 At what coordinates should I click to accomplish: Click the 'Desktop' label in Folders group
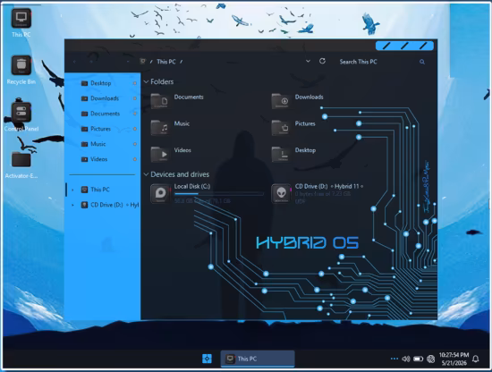point(305,150)
